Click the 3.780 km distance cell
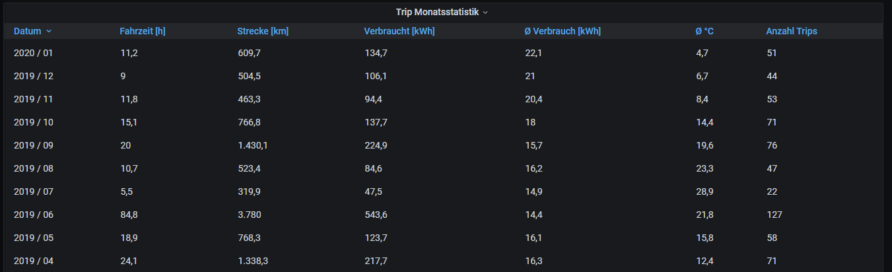 [249, 215]
